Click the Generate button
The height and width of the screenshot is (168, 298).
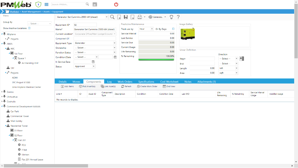pyautogui.click(x=156, y=17)
